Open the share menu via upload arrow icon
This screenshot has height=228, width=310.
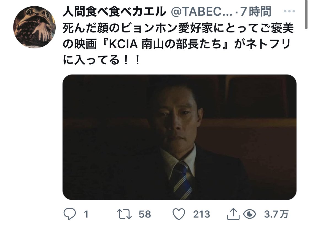(x=233, y=214)
